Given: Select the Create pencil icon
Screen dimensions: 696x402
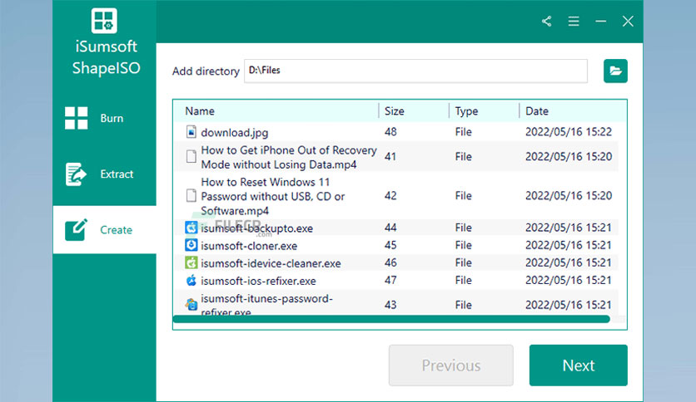Looking at the screenshot, I should point(76,229).
